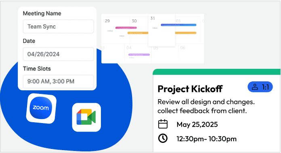The height and width of the screenshot is (153, 281).
Task: Click the clock icon beside 12:30pm- 10:30pm
Action: pos(163,138)
